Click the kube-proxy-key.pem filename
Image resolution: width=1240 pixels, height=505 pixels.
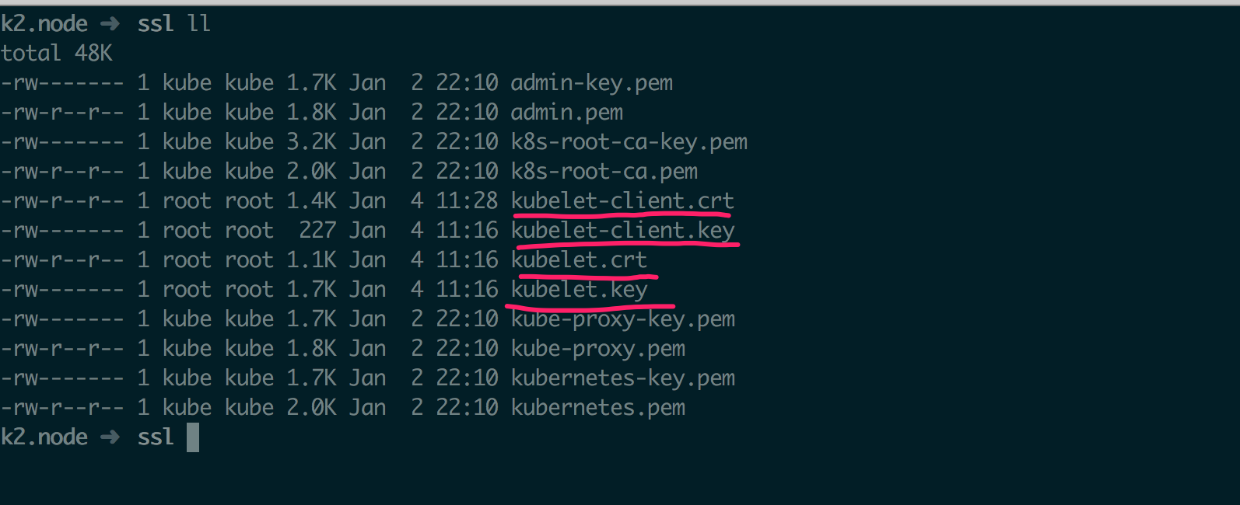[x=622, y=319]
